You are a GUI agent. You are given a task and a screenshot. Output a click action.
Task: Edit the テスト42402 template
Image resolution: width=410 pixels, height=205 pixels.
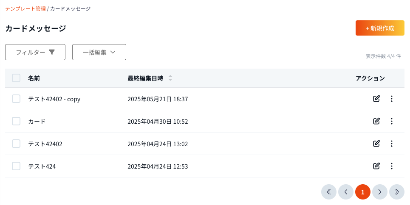pyautogui.click(x=376, y=144)
